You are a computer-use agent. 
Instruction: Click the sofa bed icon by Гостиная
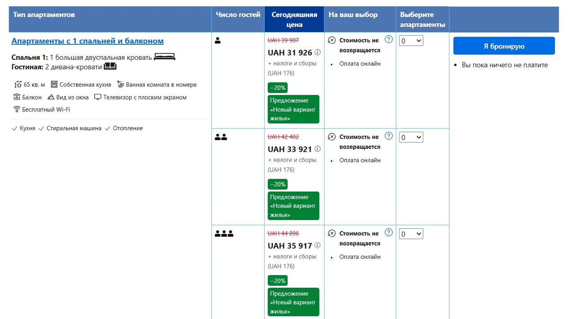click(x=110, y=66)
